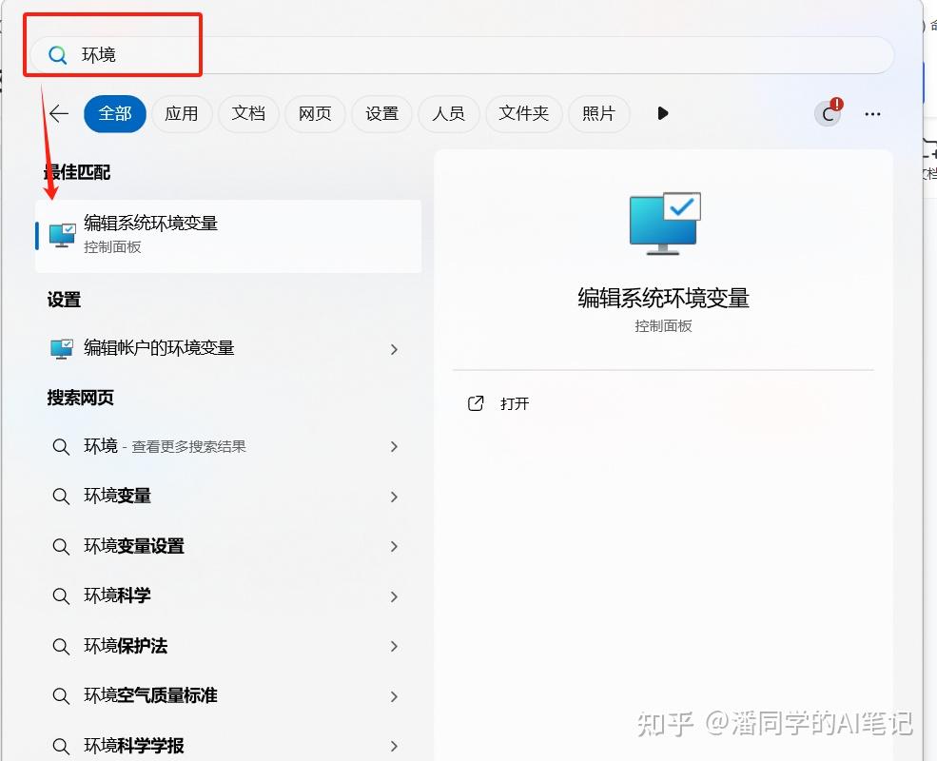
Task: Click the back arrow icon
Action: click(x=59, y=114)
